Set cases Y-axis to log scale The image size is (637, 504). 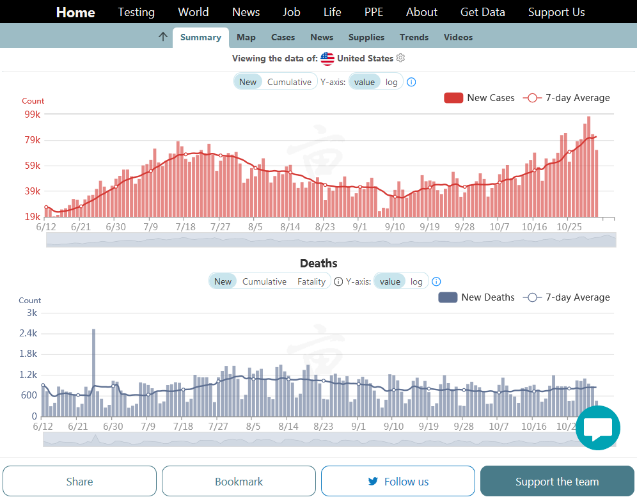391,82
